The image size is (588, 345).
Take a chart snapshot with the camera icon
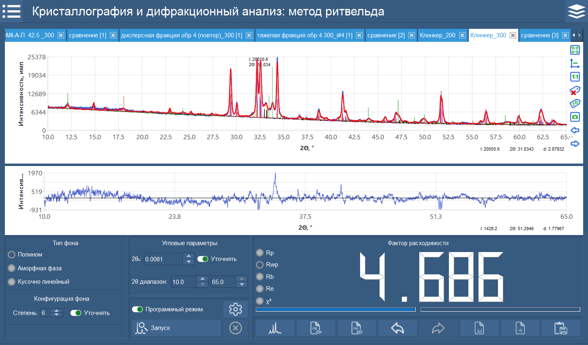(575, 117)
